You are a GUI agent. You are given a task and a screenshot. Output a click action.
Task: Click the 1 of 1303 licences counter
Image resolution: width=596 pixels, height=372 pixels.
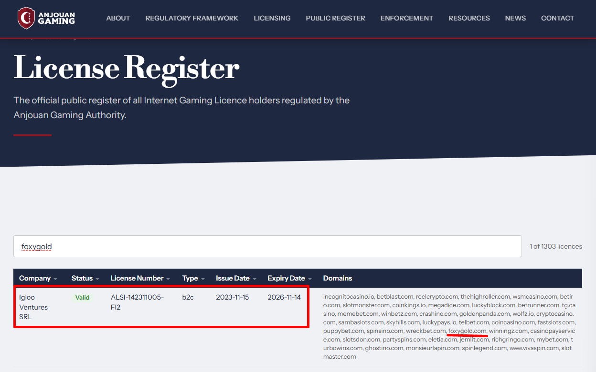(556, 246)
